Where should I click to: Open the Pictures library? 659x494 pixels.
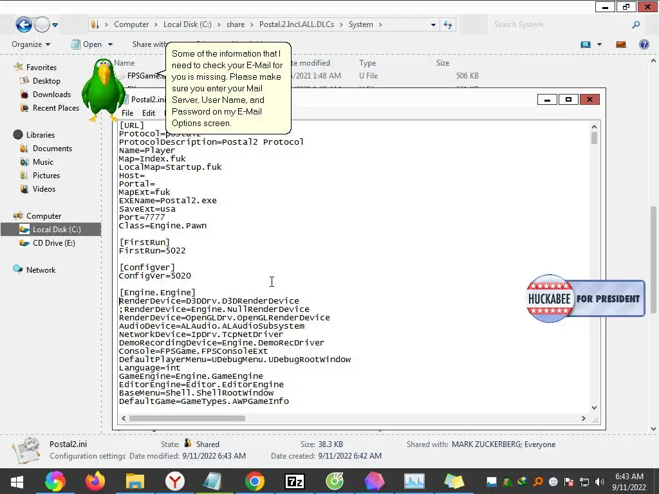coord(46,175)
